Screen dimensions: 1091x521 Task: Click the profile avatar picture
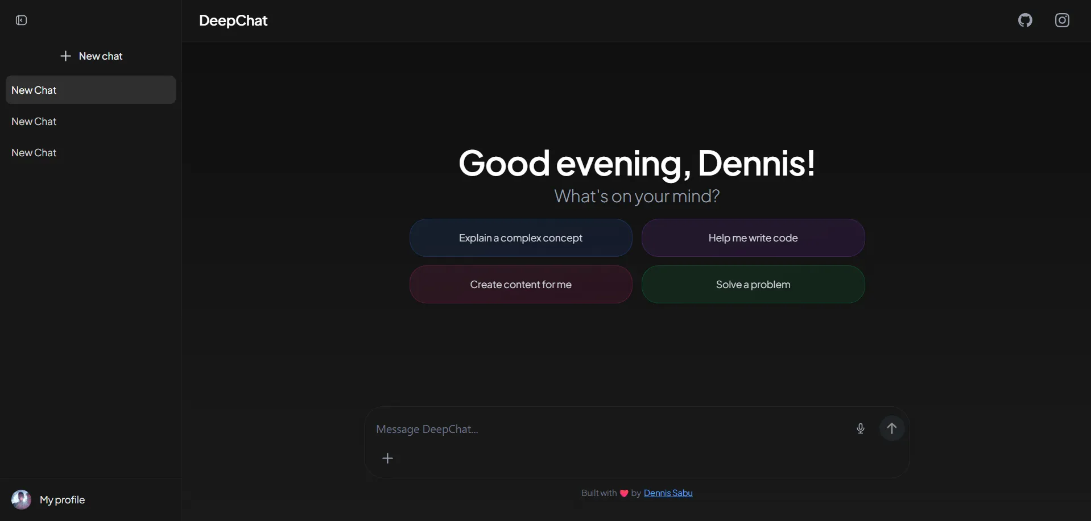20,499
